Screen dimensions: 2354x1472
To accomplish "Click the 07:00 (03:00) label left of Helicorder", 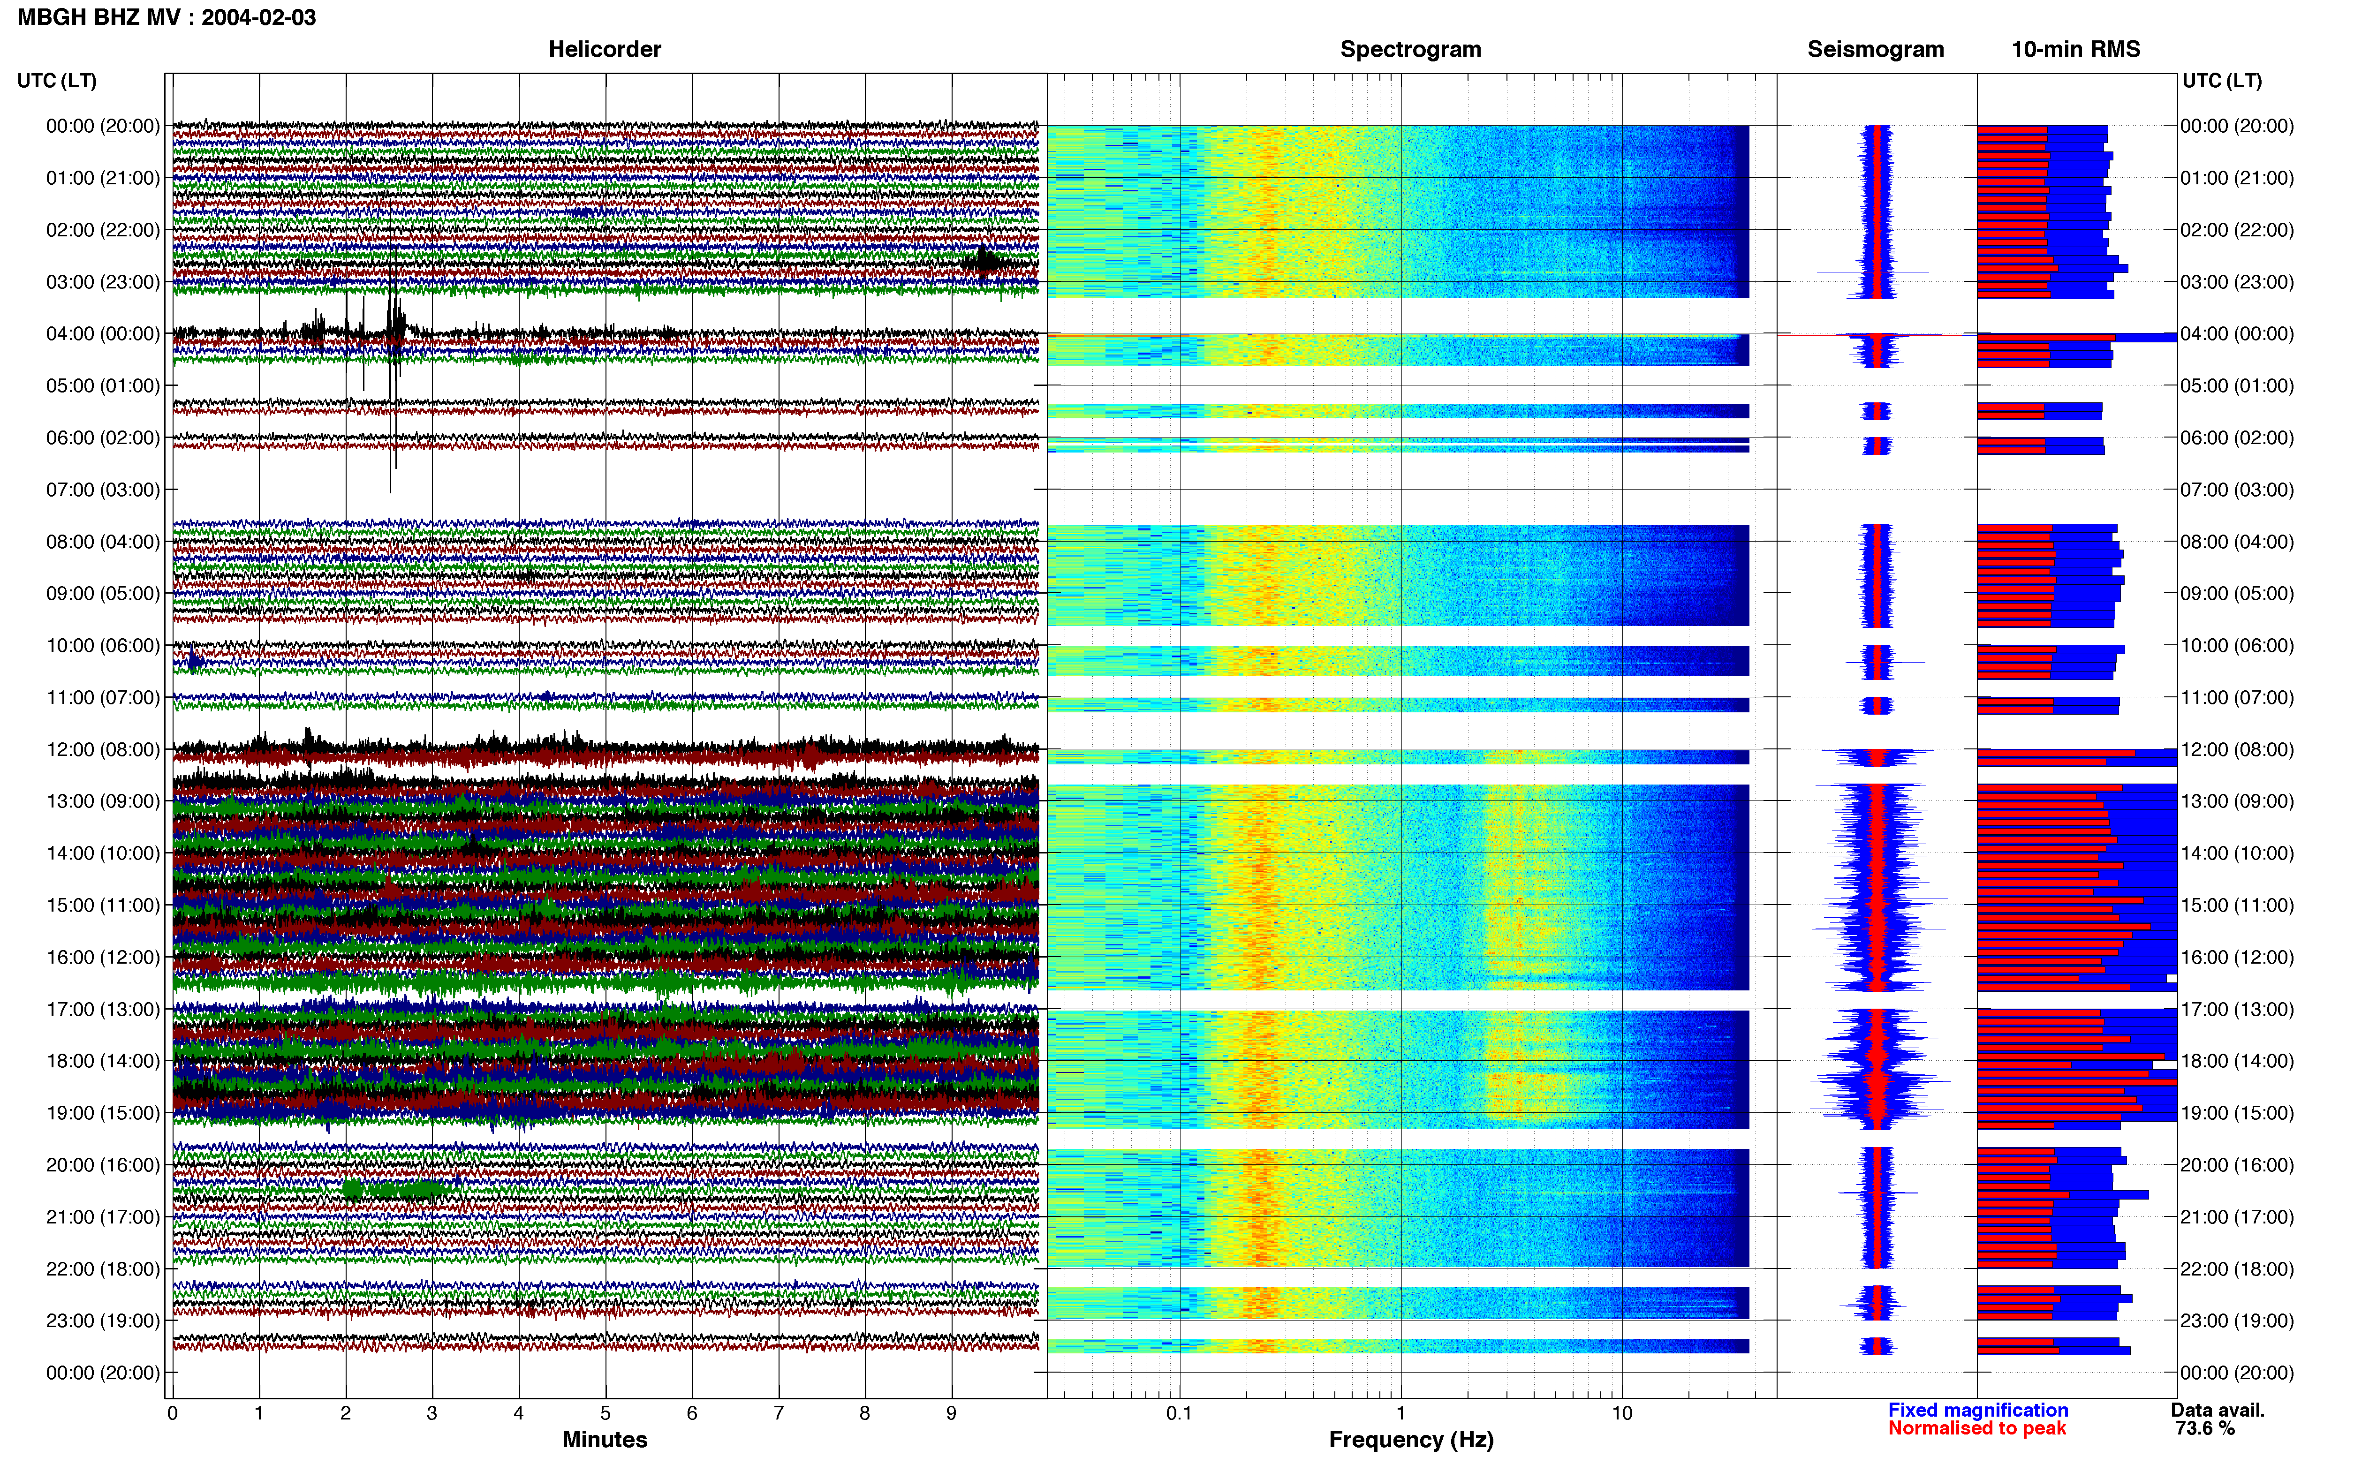I will (103, 490).
